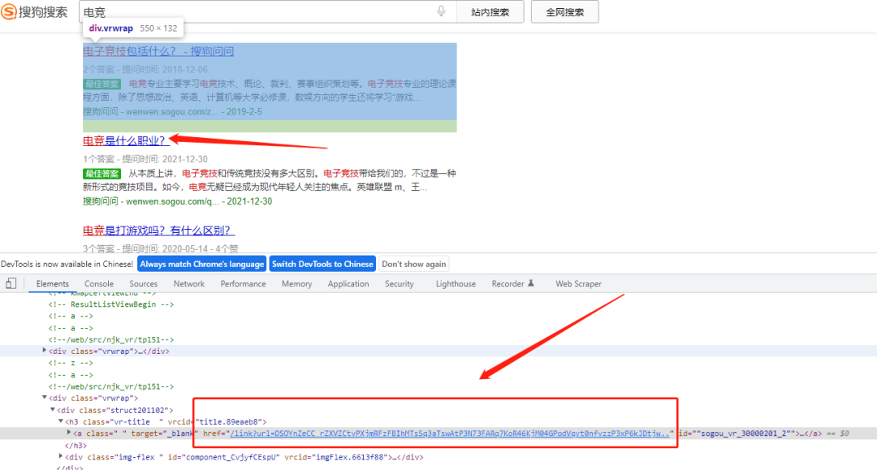Collapse the div class="struct201102" node

53,409
